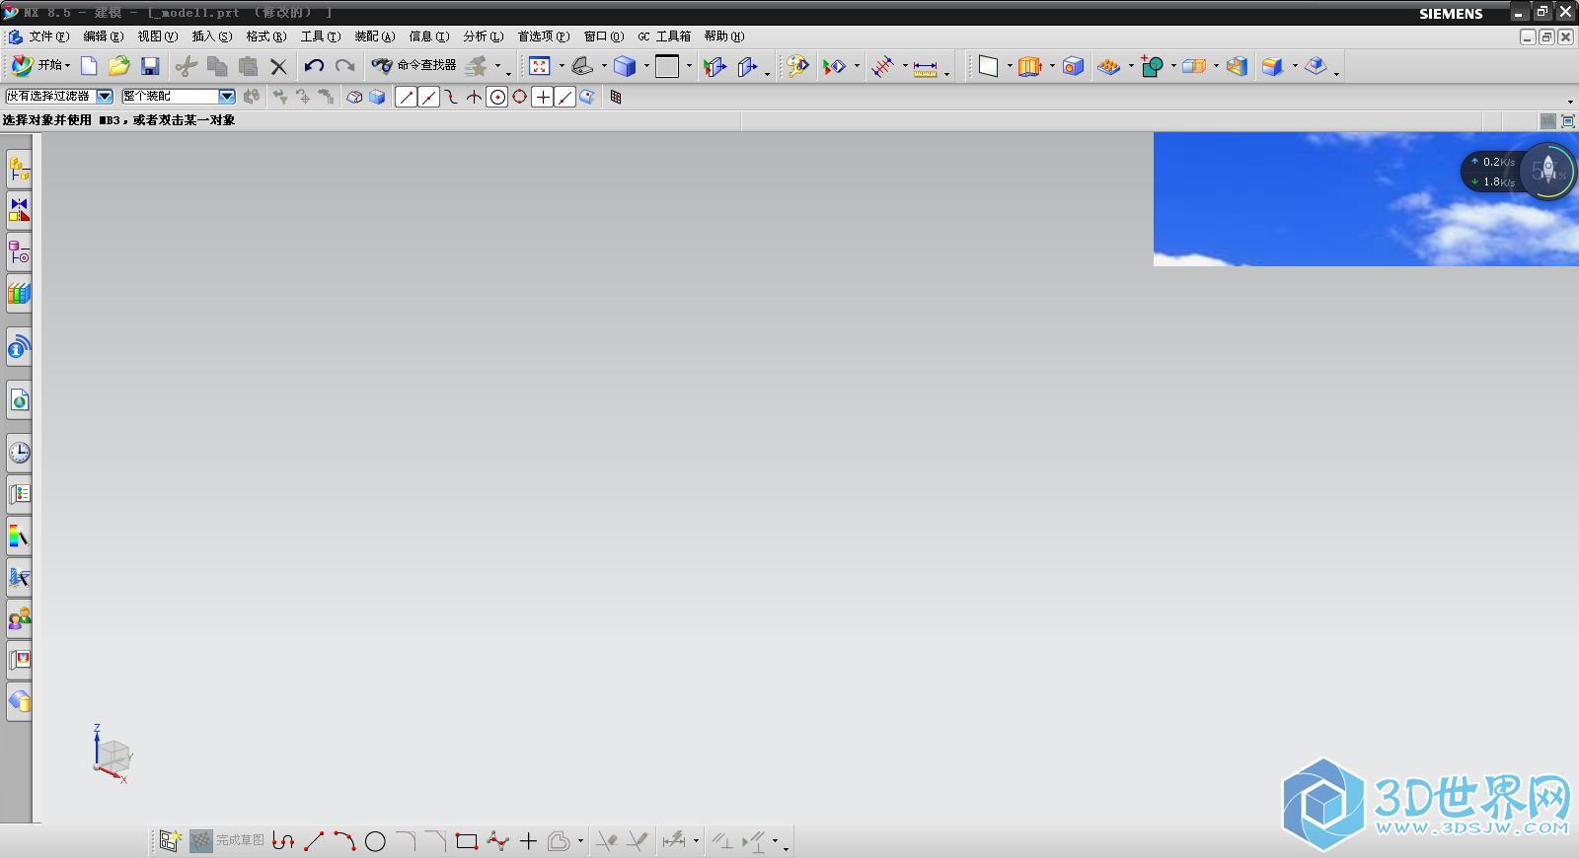
Task: Select the Point plus sketch tool
Action: tap(528, 841)
